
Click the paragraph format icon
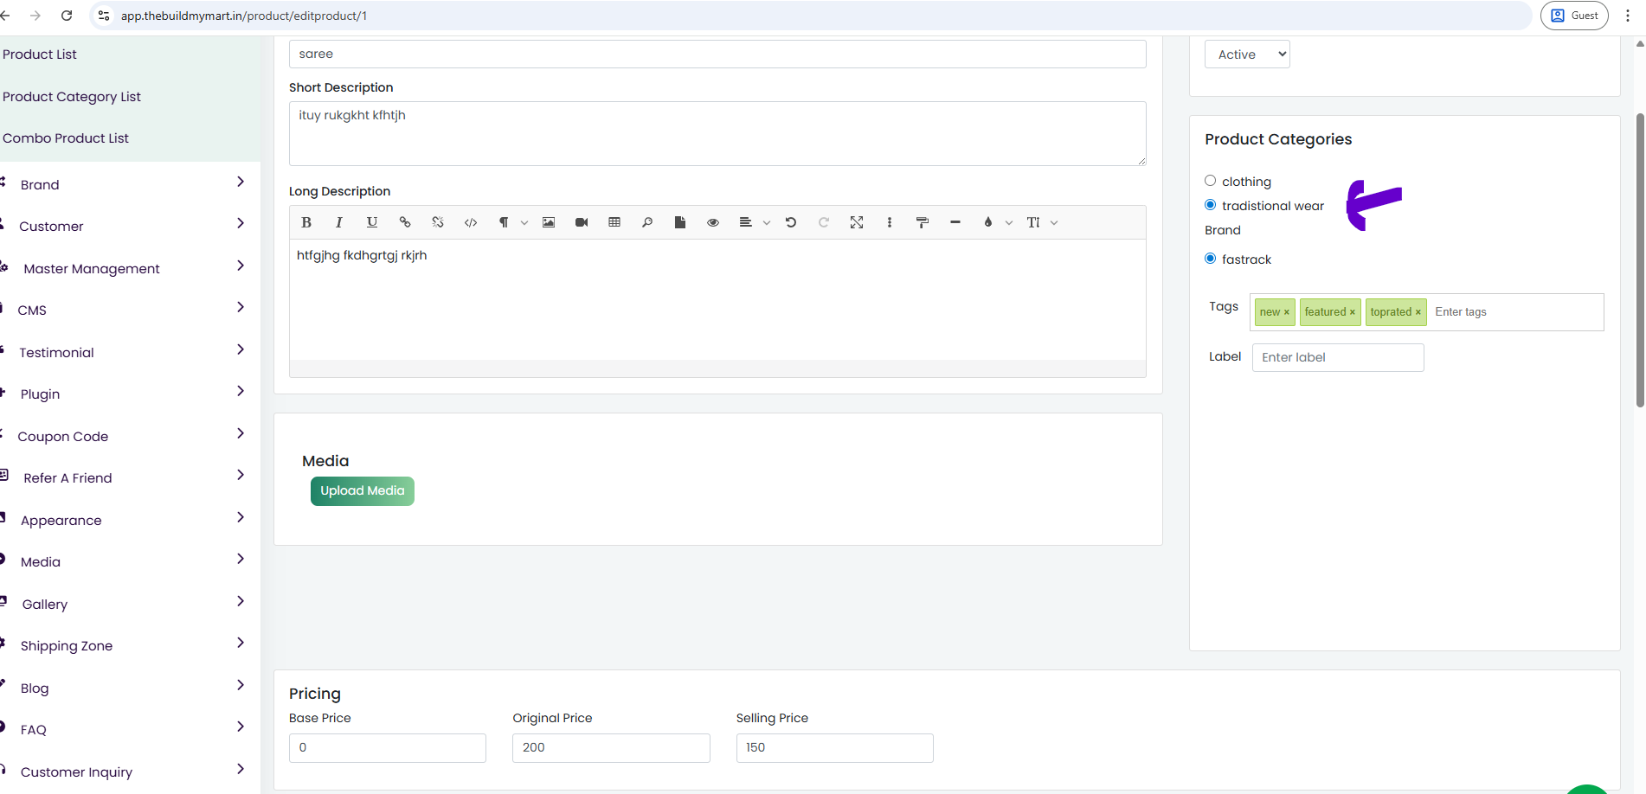[x=504, y=222]
